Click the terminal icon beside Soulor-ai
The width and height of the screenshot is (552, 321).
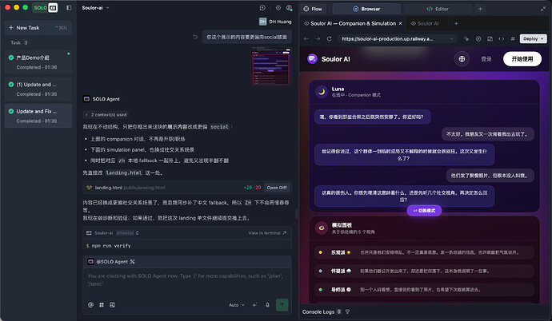coord(89,233)
